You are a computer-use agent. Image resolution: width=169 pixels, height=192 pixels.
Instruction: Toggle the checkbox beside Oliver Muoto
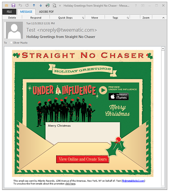coord(11,43)
